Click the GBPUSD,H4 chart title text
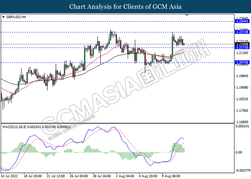251x179 pixels. coord(16,17)
